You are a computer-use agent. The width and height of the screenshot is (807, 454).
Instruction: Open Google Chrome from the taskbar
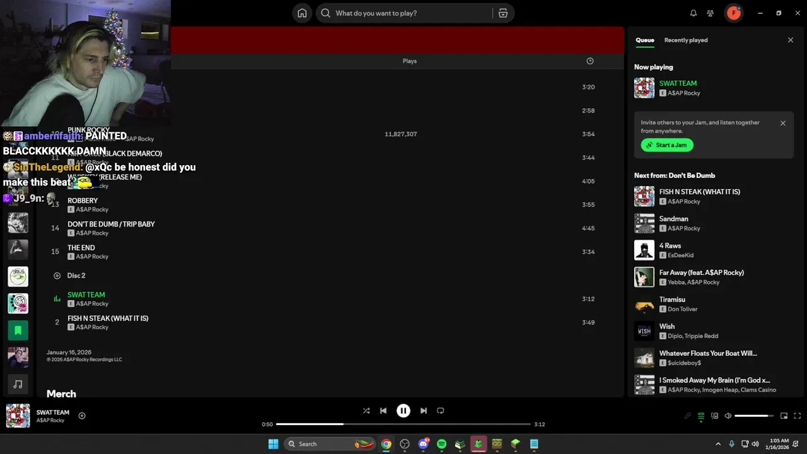point(386,444)
